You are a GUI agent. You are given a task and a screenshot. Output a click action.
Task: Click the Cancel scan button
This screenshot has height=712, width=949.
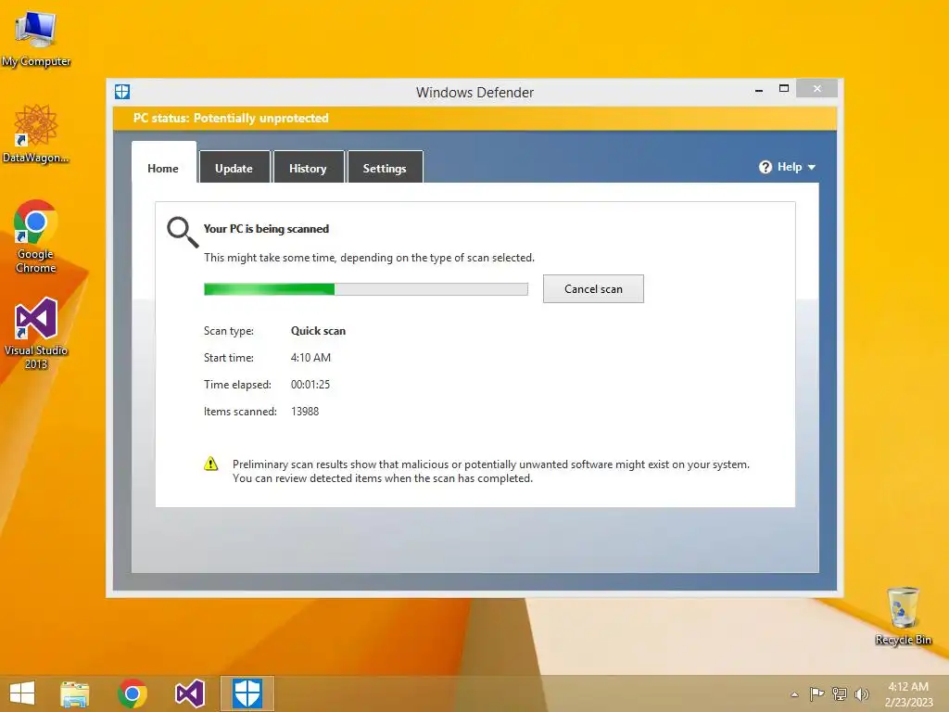pos(593,289)
